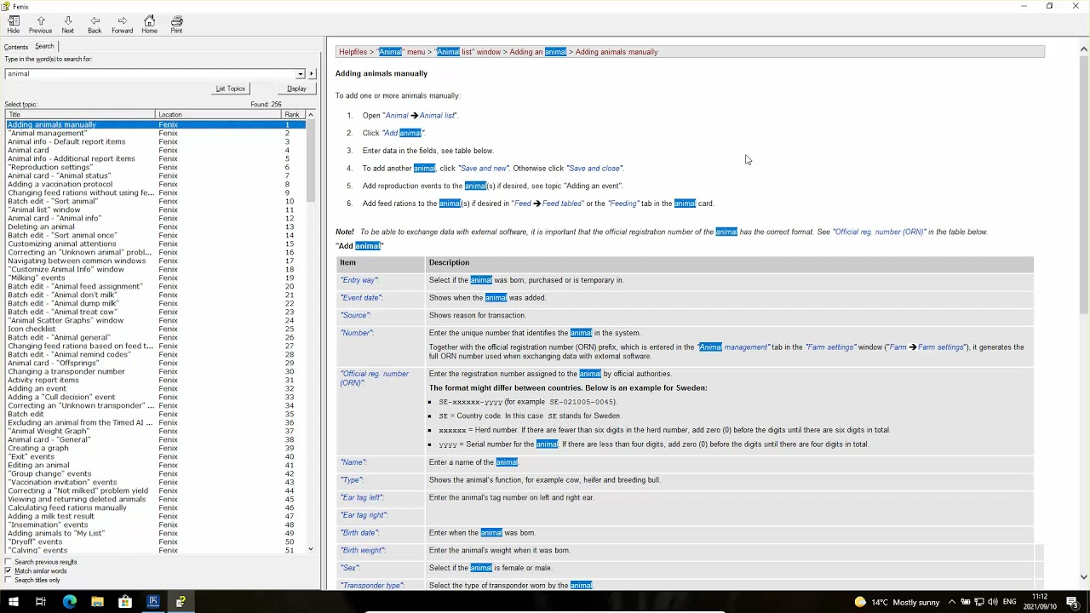Screen dimensions: 1090x613
Task: Select topic Adding a milk test result
Action: pos(51,516)
